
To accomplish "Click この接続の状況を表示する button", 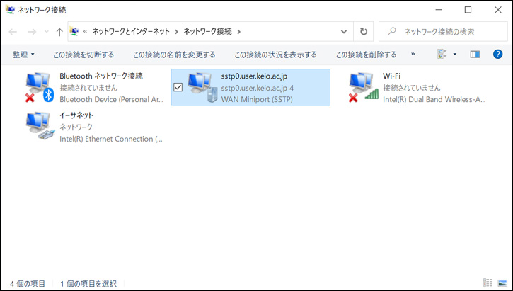I will pyautogui.click(x=275, y=54).
